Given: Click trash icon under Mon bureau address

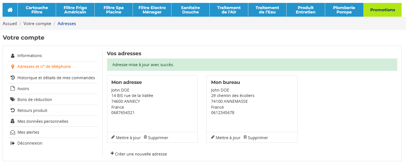Looking at the screenshot, I should [245, 137].
